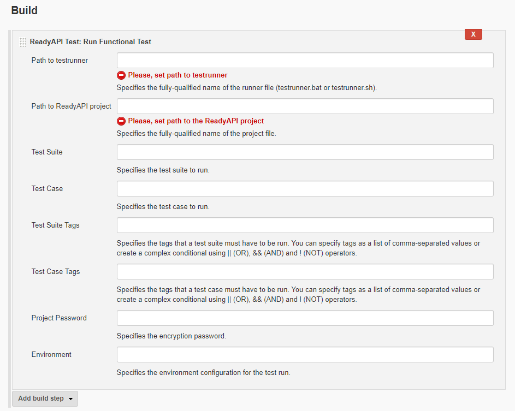The image size is (515, 411).
Task: Click the drag handle on ReadyAPI Test step
Action: pos(22,41)
